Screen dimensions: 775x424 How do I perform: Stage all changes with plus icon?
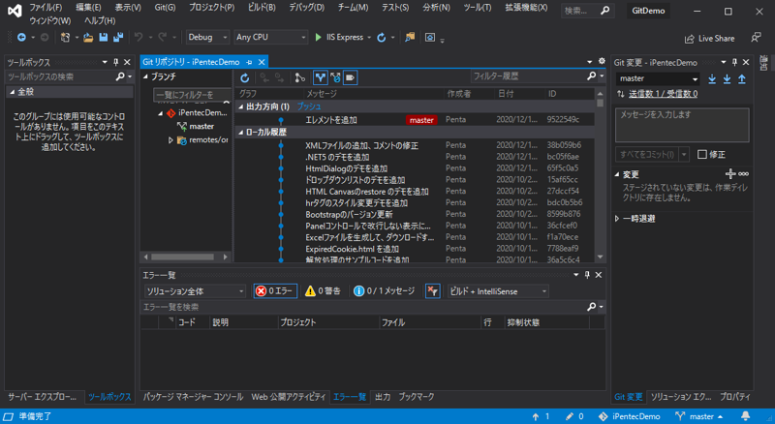click(730, 173)
